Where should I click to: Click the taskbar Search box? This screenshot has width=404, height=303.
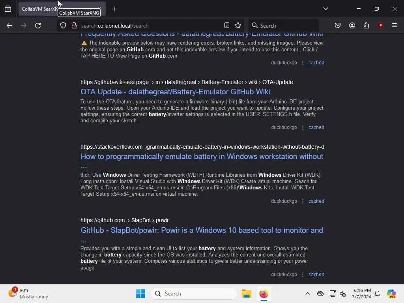coord(194,294)
